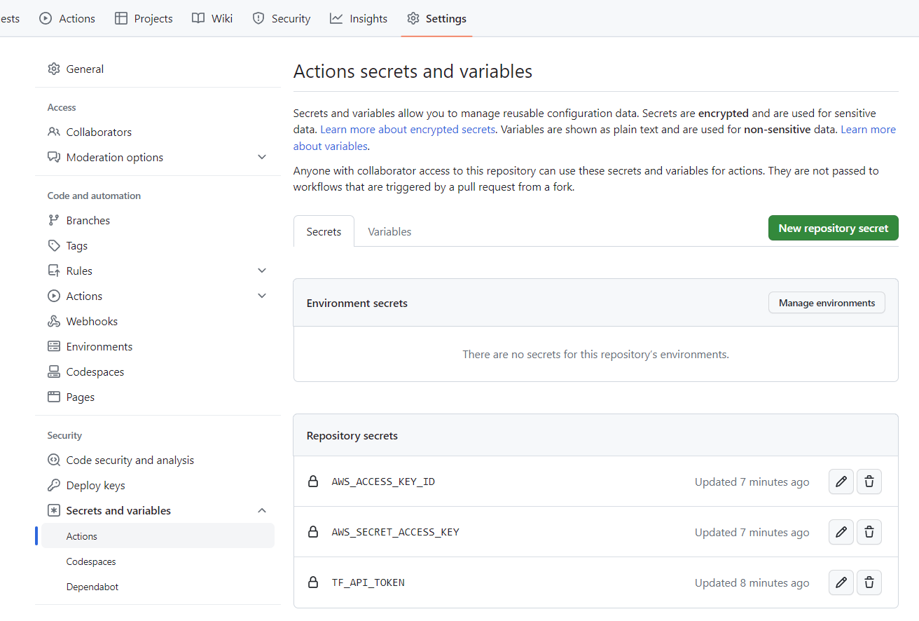Image resolution: width=919 pixels, height=621 pixels.
Task: Collapse the Secrets and variables section
Action: click(x=262, y=510)
